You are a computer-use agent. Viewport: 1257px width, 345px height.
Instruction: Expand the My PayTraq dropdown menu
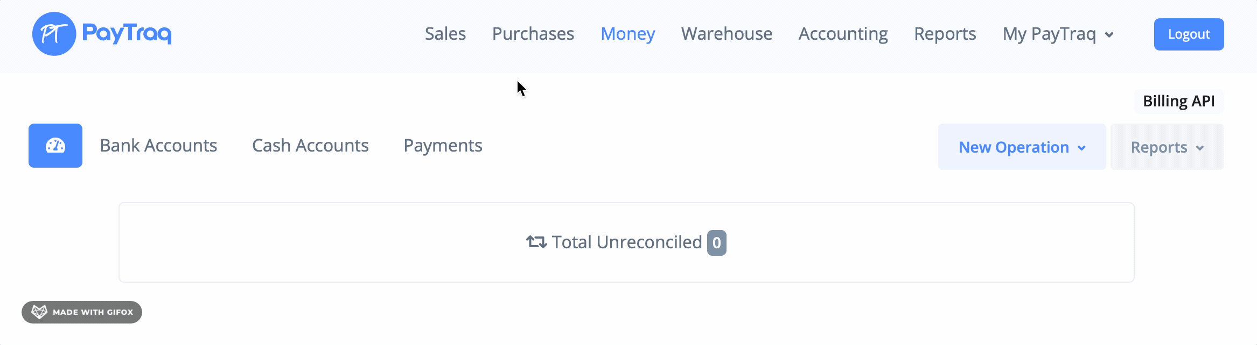point(1058,34)
